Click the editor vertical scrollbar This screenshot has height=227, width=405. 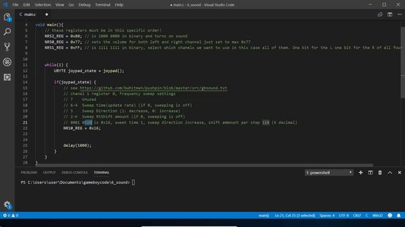click(402, 62)
